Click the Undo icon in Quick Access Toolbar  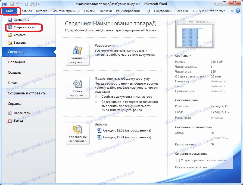(17, 4)
